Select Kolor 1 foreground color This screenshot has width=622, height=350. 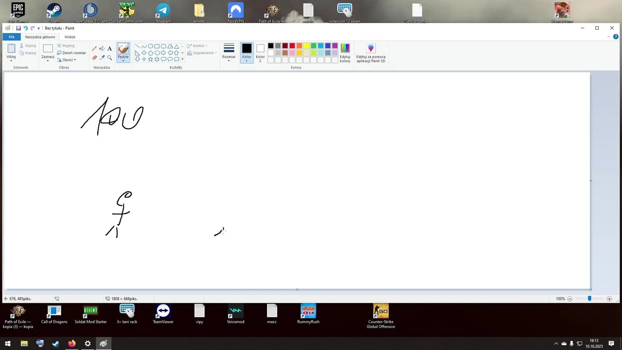pyautogui.click(x=247, y=52)
